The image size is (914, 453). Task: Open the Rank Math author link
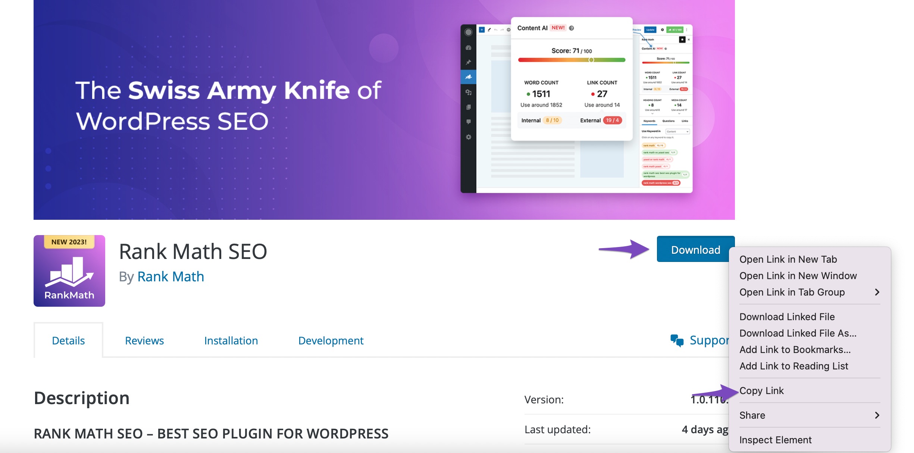(170, 277)
